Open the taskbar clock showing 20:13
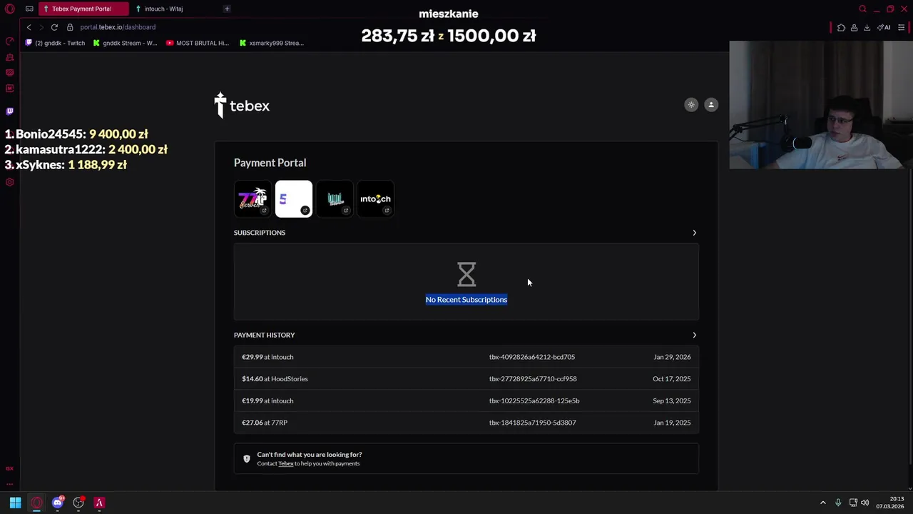 (890, 503)
